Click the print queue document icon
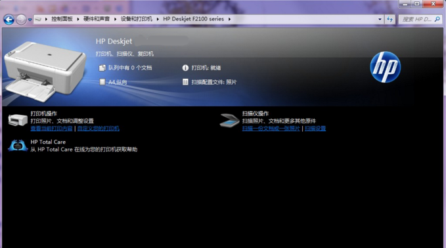Screen dimensions: 446x248 click(102, 68)
